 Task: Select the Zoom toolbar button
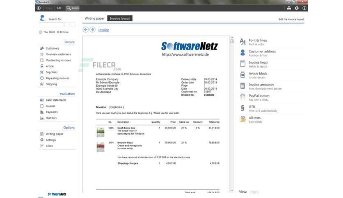73,8
